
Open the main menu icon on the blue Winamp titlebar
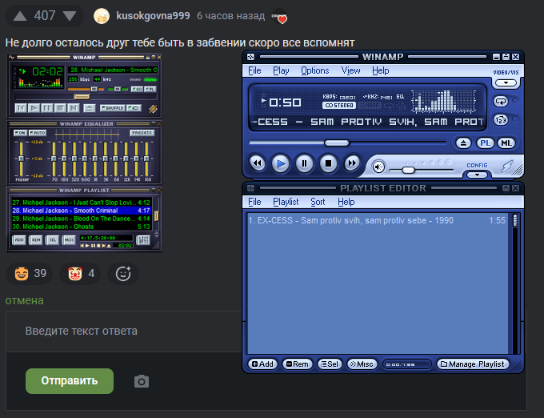click(251, 57)
